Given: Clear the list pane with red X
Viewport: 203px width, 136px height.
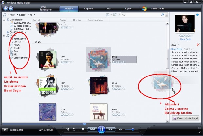Looking at the screenshot, I should tap(198, 45).
